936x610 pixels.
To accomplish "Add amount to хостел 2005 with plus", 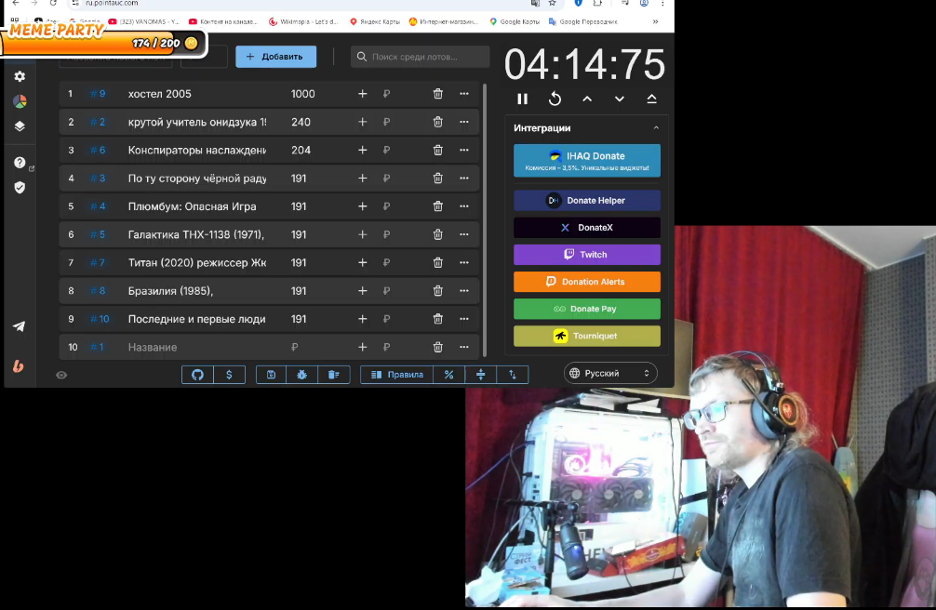I will coord(362,94).
